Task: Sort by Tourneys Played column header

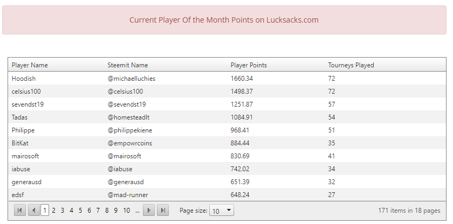Action: click(351, 65)
